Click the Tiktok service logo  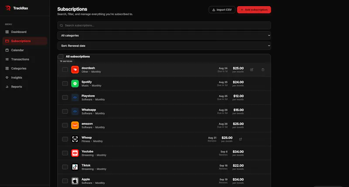pos(75,167)
